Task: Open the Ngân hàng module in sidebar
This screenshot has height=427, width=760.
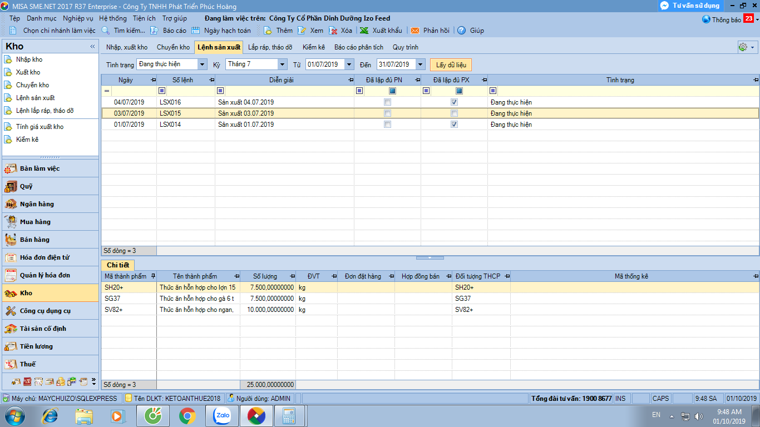Action: coord(37,204)
